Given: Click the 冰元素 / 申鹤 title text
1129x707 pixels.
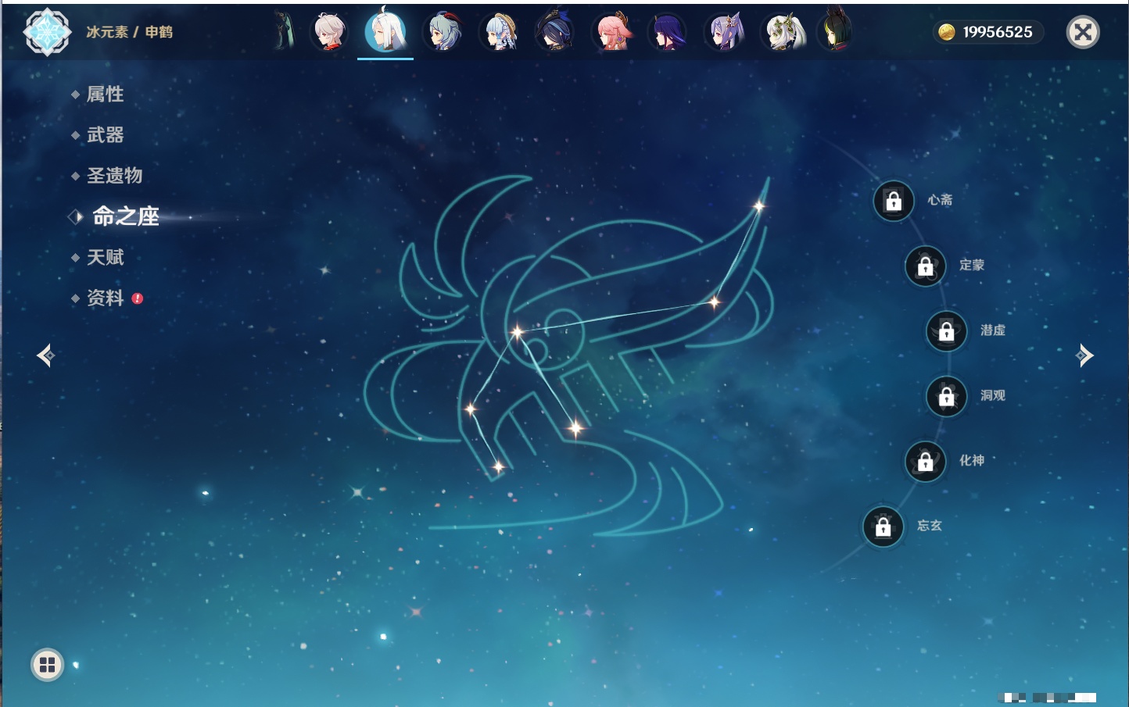Looking at the screenshot, I should [x=130, y=32].
